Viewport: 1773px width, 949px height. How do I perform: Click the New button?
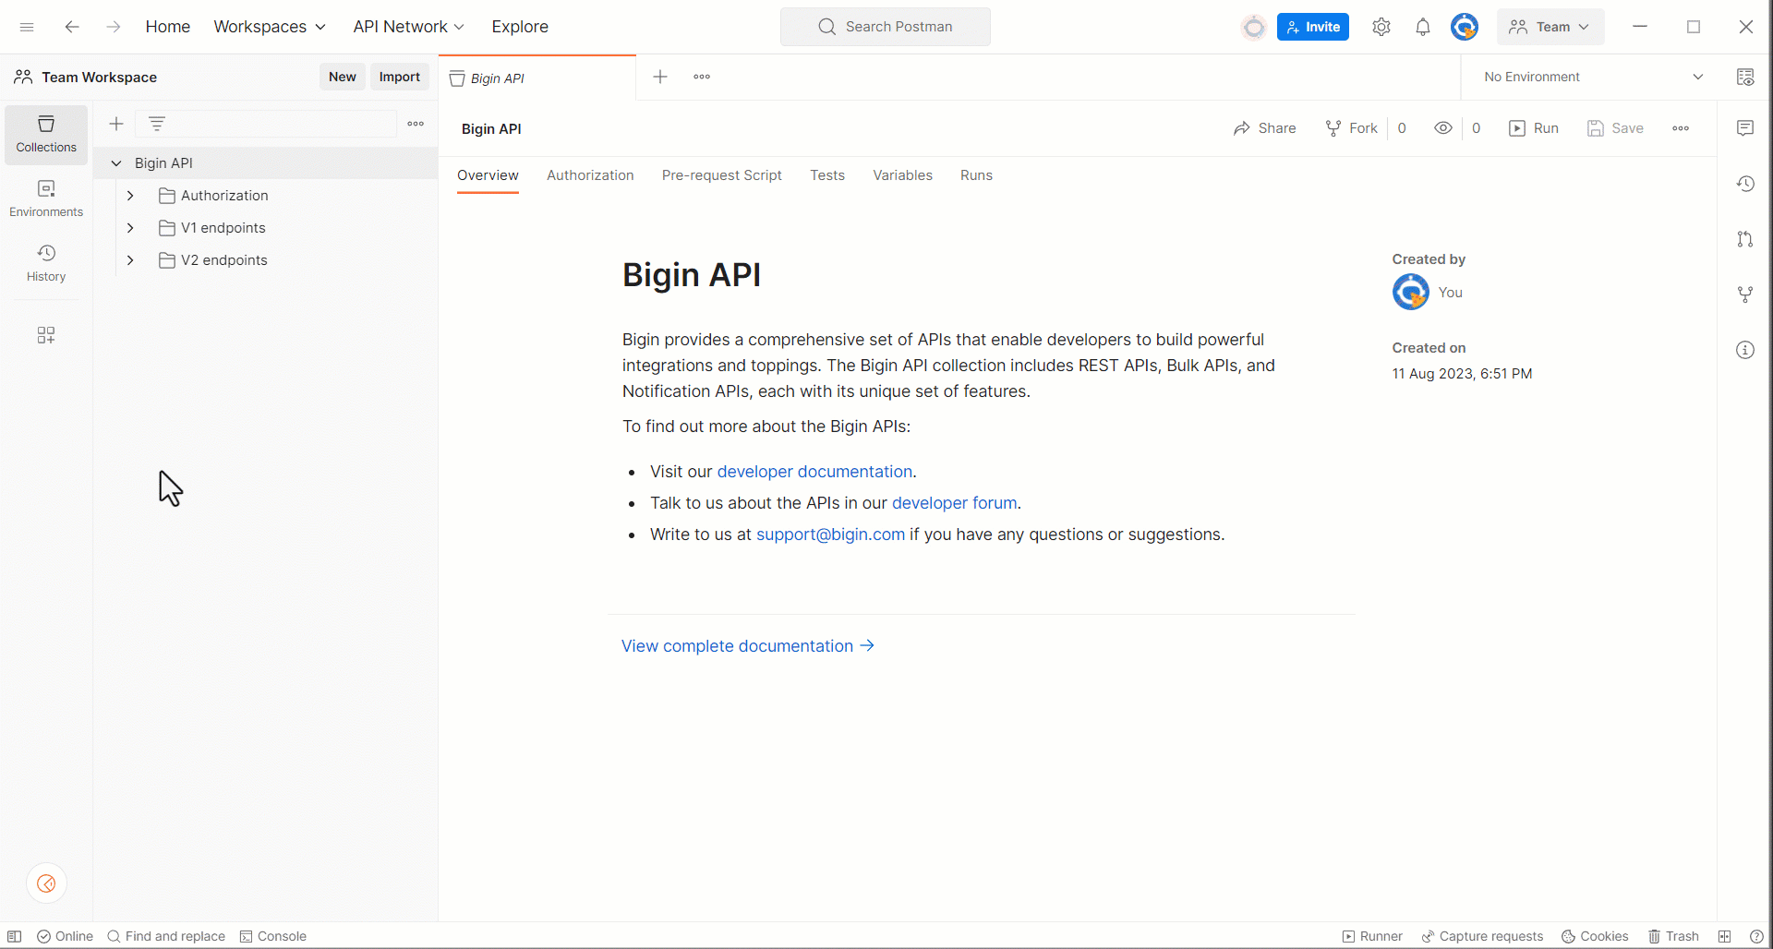[343, 77]
